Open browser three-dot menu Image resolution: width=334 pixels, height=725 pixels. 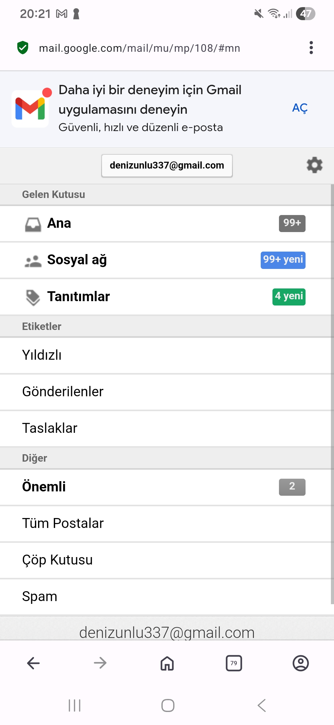[x=311, y=48]
